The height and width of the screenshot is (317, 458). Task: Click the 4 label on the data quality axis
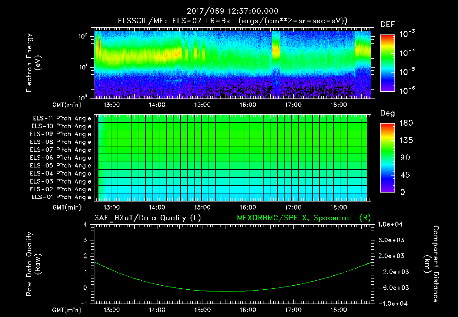click(85, 224)
